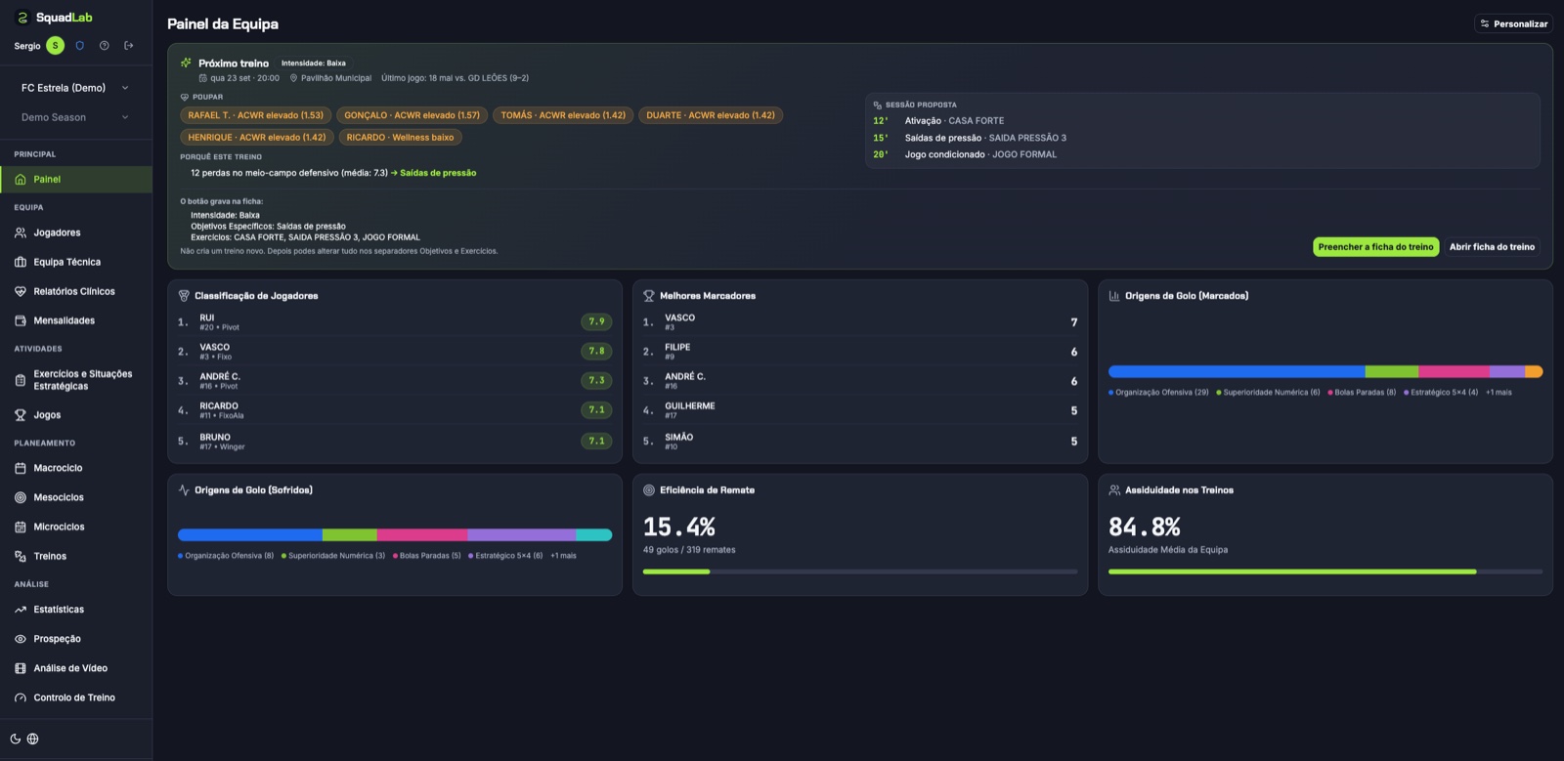
Task: Select the 'RAFAEL T. · ACWR elevado (1.53)' chip
Action: tap(255, 115)
